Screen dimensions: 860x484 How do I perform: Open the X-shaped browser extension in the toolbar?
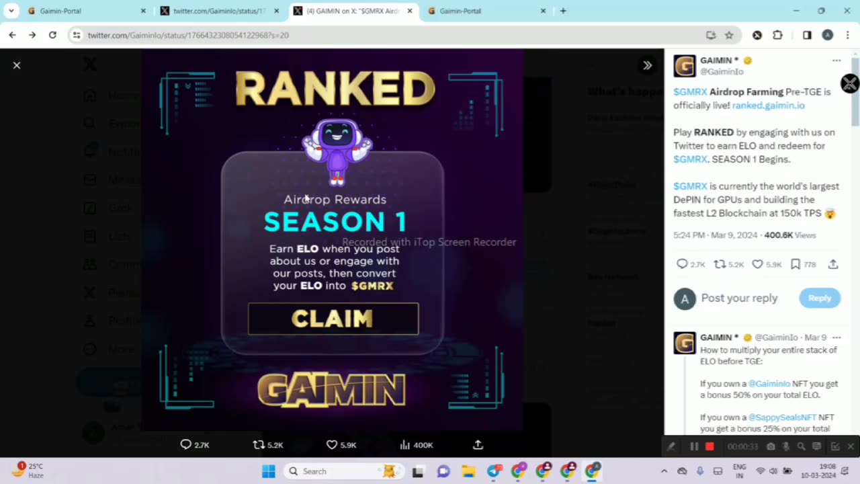point(757,35)
